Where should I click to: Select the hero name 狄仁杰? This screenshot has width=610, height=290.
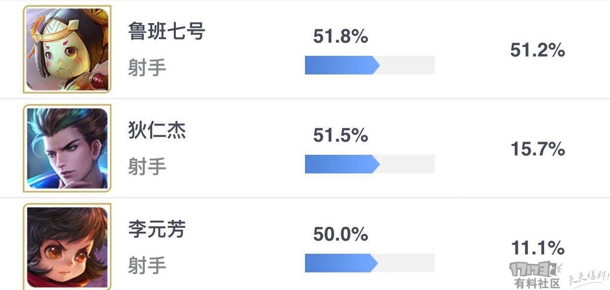(157, 130)
